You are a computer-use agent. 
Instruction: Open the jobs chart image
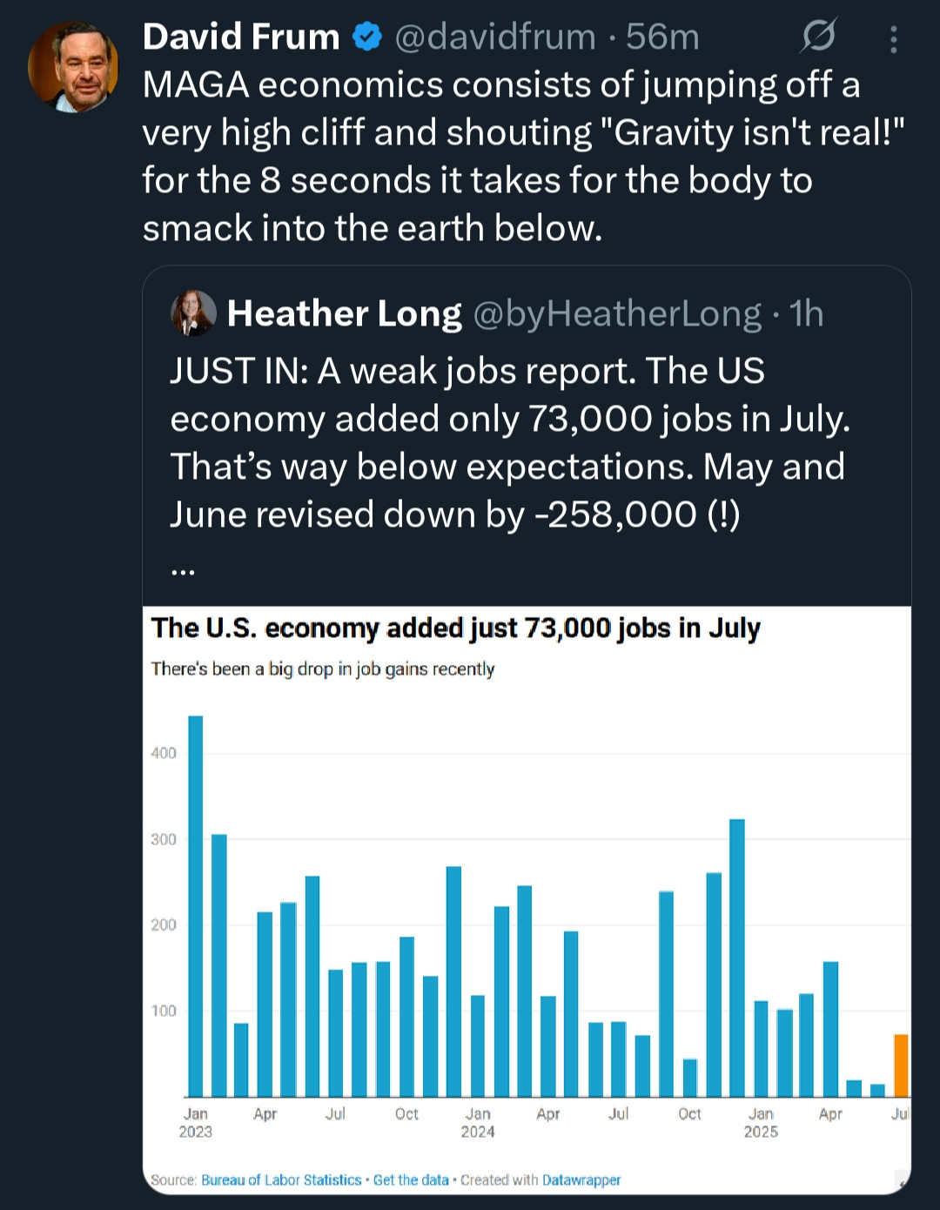(527, 899)
